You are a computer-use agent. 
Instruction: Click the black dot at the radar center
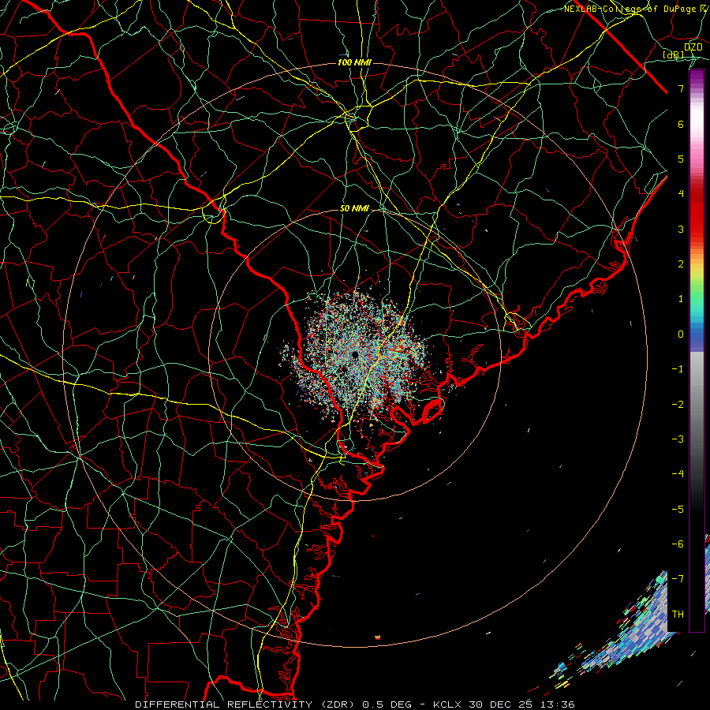[354, 354]
